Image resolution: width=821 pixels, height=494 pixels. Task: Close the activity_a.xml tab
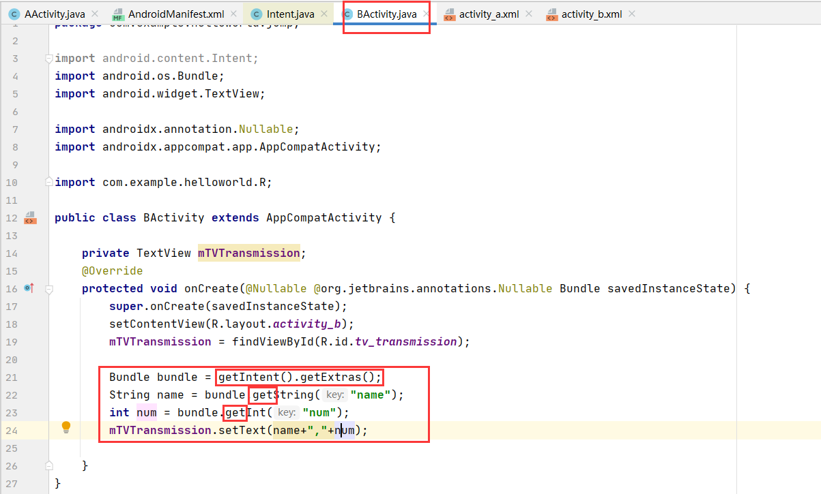coord(528,14)
